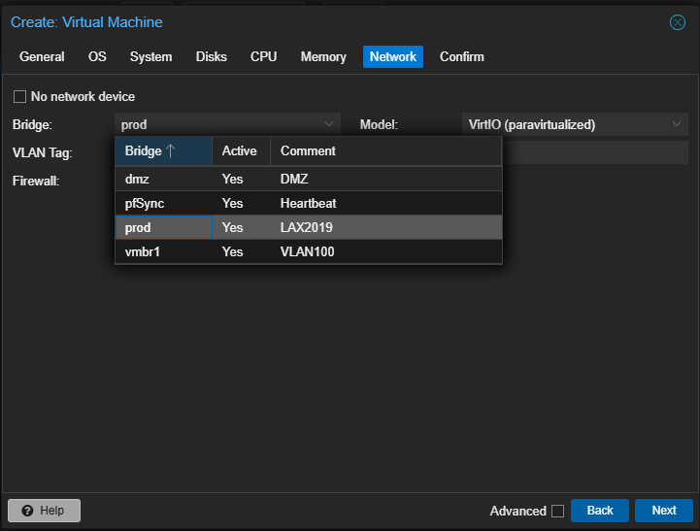Toggle the Advanced checkbox
The height and width of the screenshot is (531, 700).
point(557,511)
